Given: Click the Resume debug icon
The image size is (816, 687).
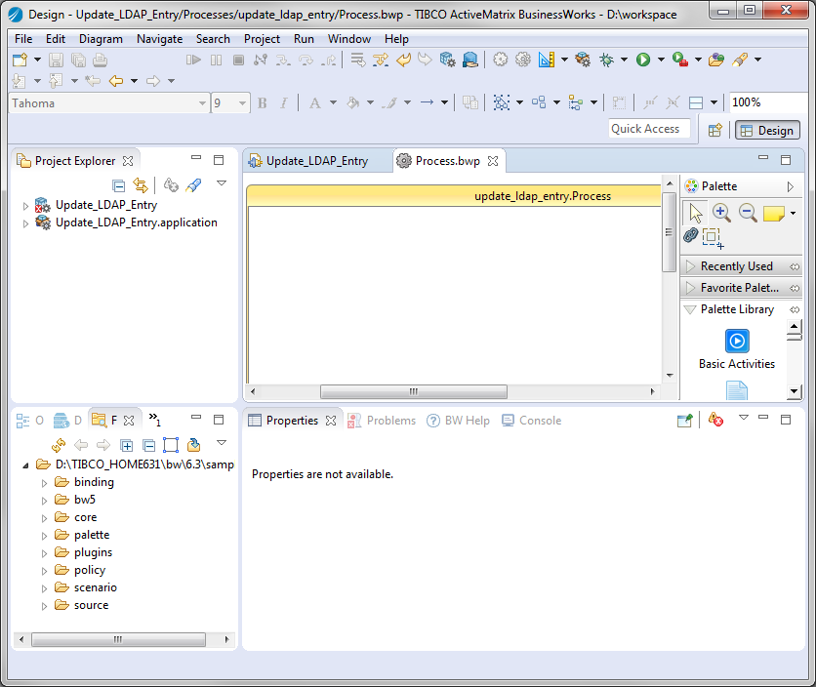Looking at the screenshot, I should 193,60.
